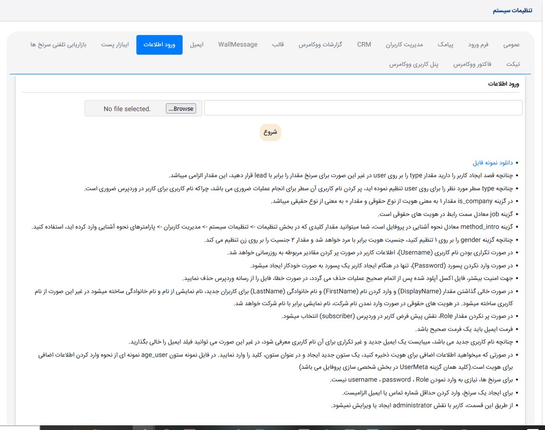
Task: Click the empty text field beside Browse
Action: 363,108
